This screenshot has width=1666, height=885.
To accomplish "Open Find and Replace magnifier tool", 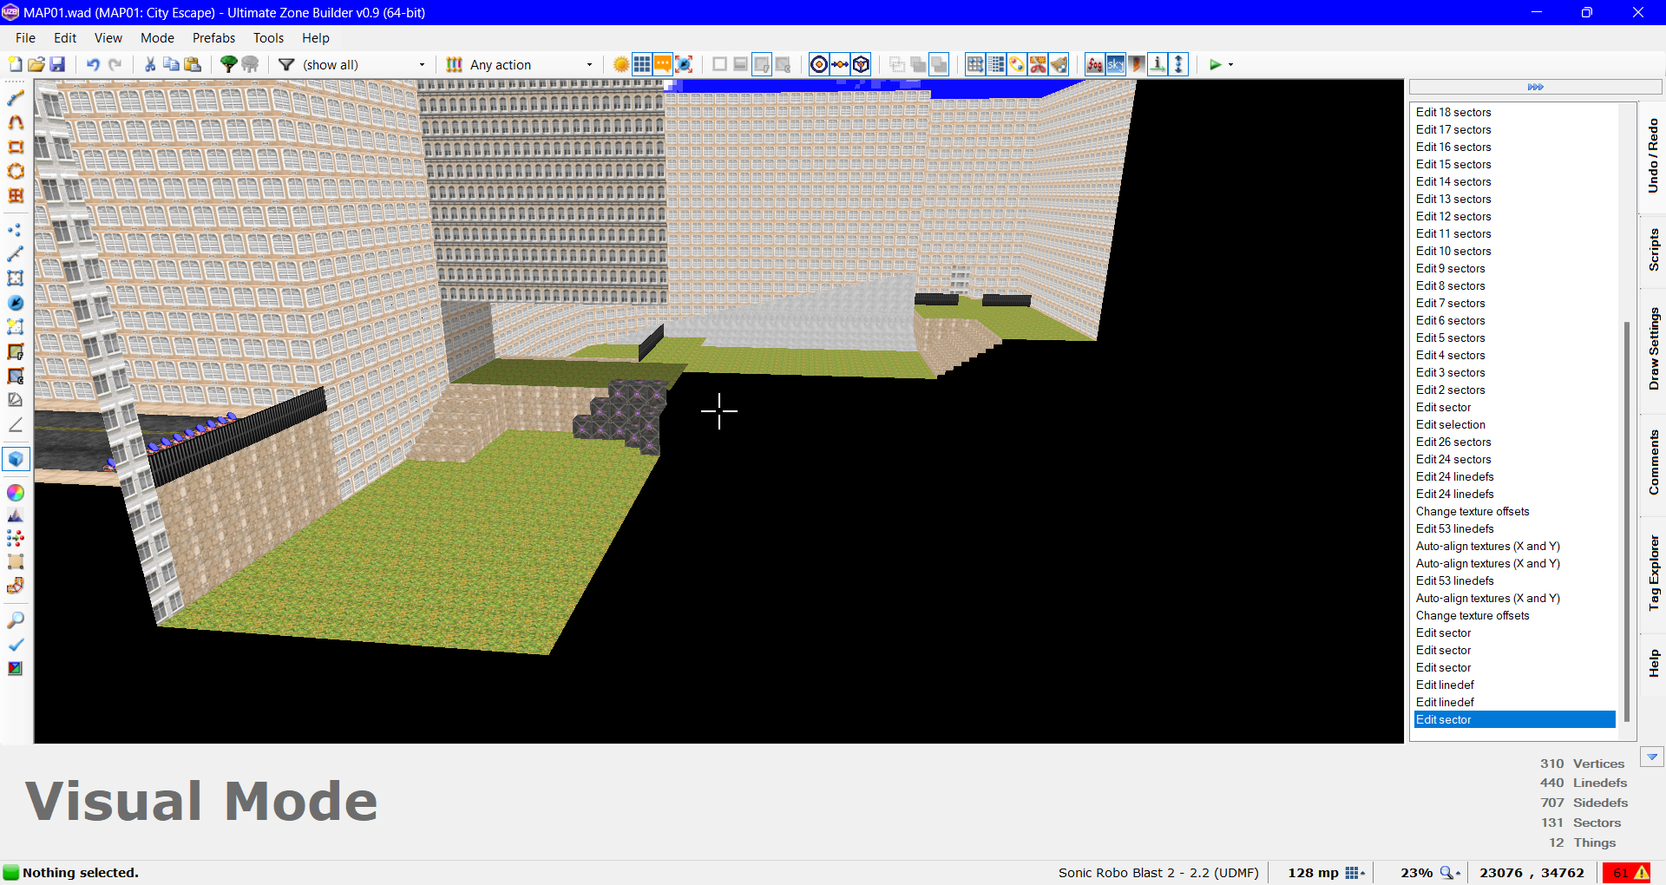I will [x=16, y=620].
